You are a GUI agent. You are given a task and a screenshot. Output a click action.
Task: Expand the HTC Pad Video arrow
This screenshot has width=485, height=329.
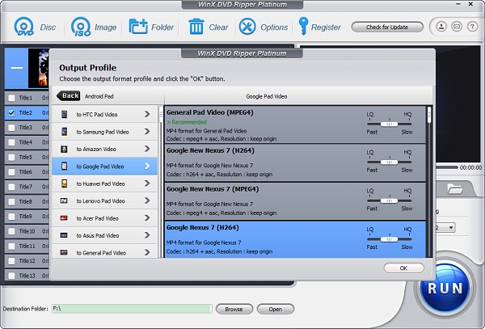pos(147,115)
